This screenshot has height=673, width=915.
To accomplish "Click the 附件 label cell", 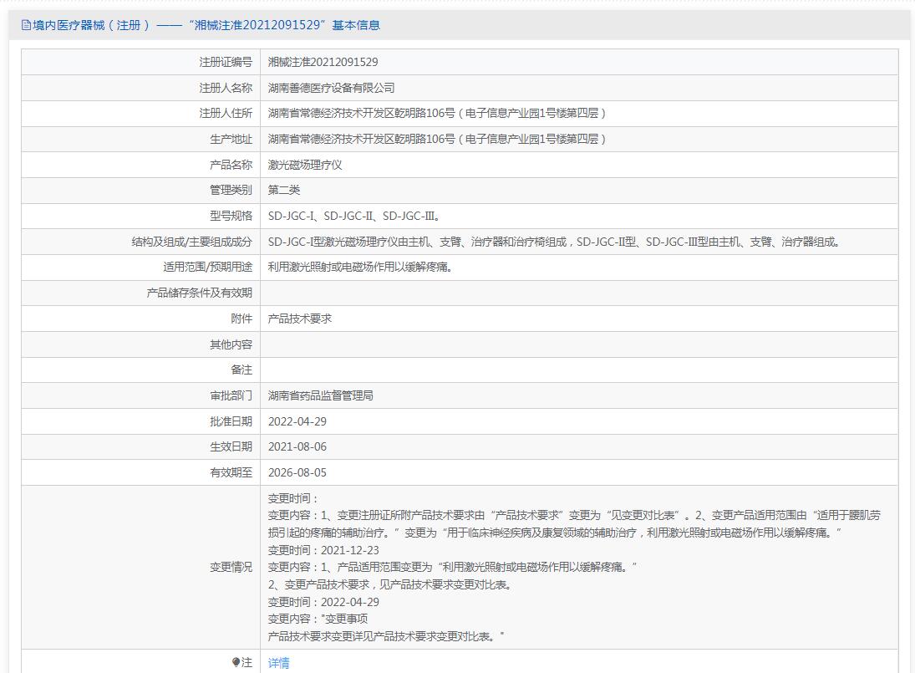I will (x=140, y=319).
